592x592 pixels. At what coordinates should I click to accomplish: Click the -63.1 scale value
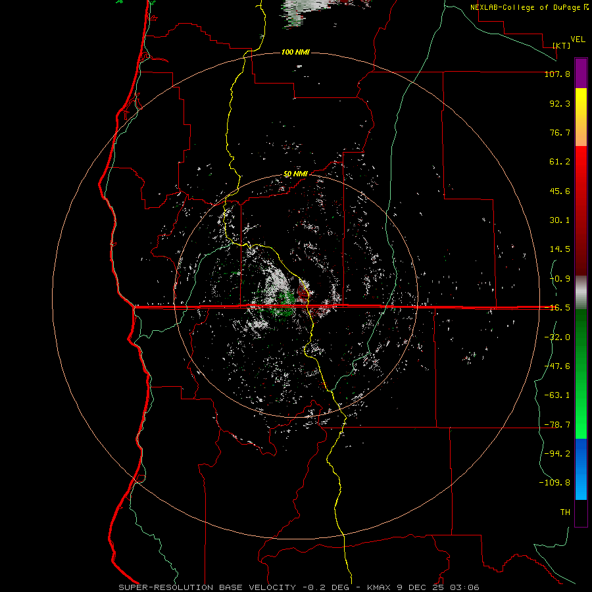tap(557, 395)
